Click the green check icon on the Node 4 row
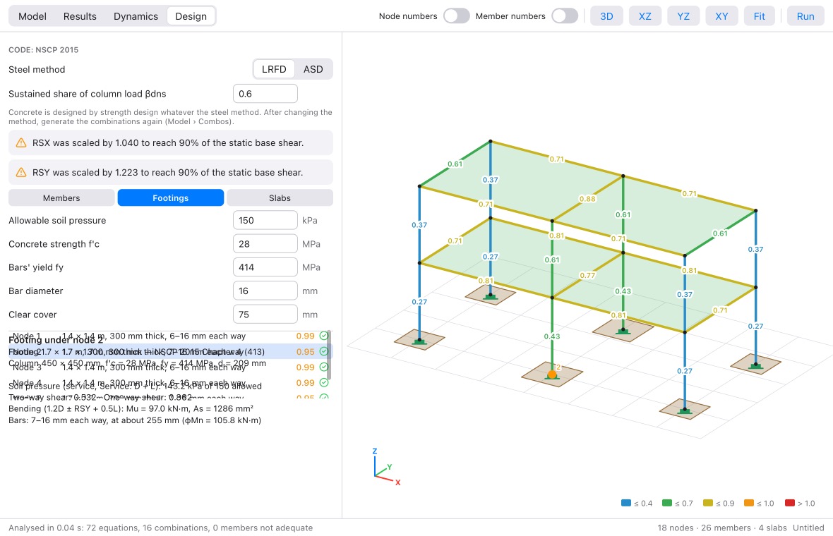Screen dimensions: 833x536 click(x=324, y=383)
